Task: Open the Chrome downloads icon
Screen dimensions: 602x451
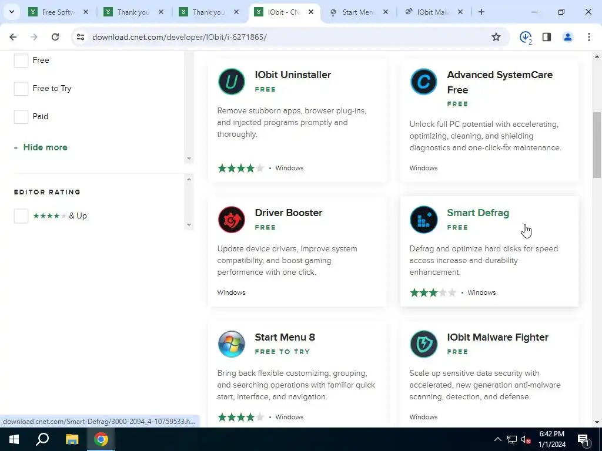Action: pyautogui.click(x=525, y=37)
